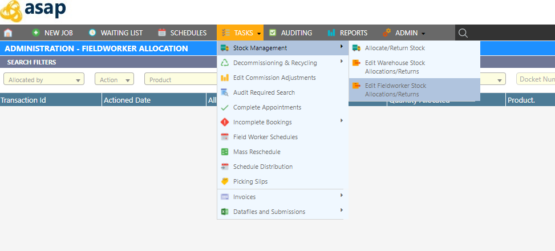Open the Waiting List page

click(115, 33)
